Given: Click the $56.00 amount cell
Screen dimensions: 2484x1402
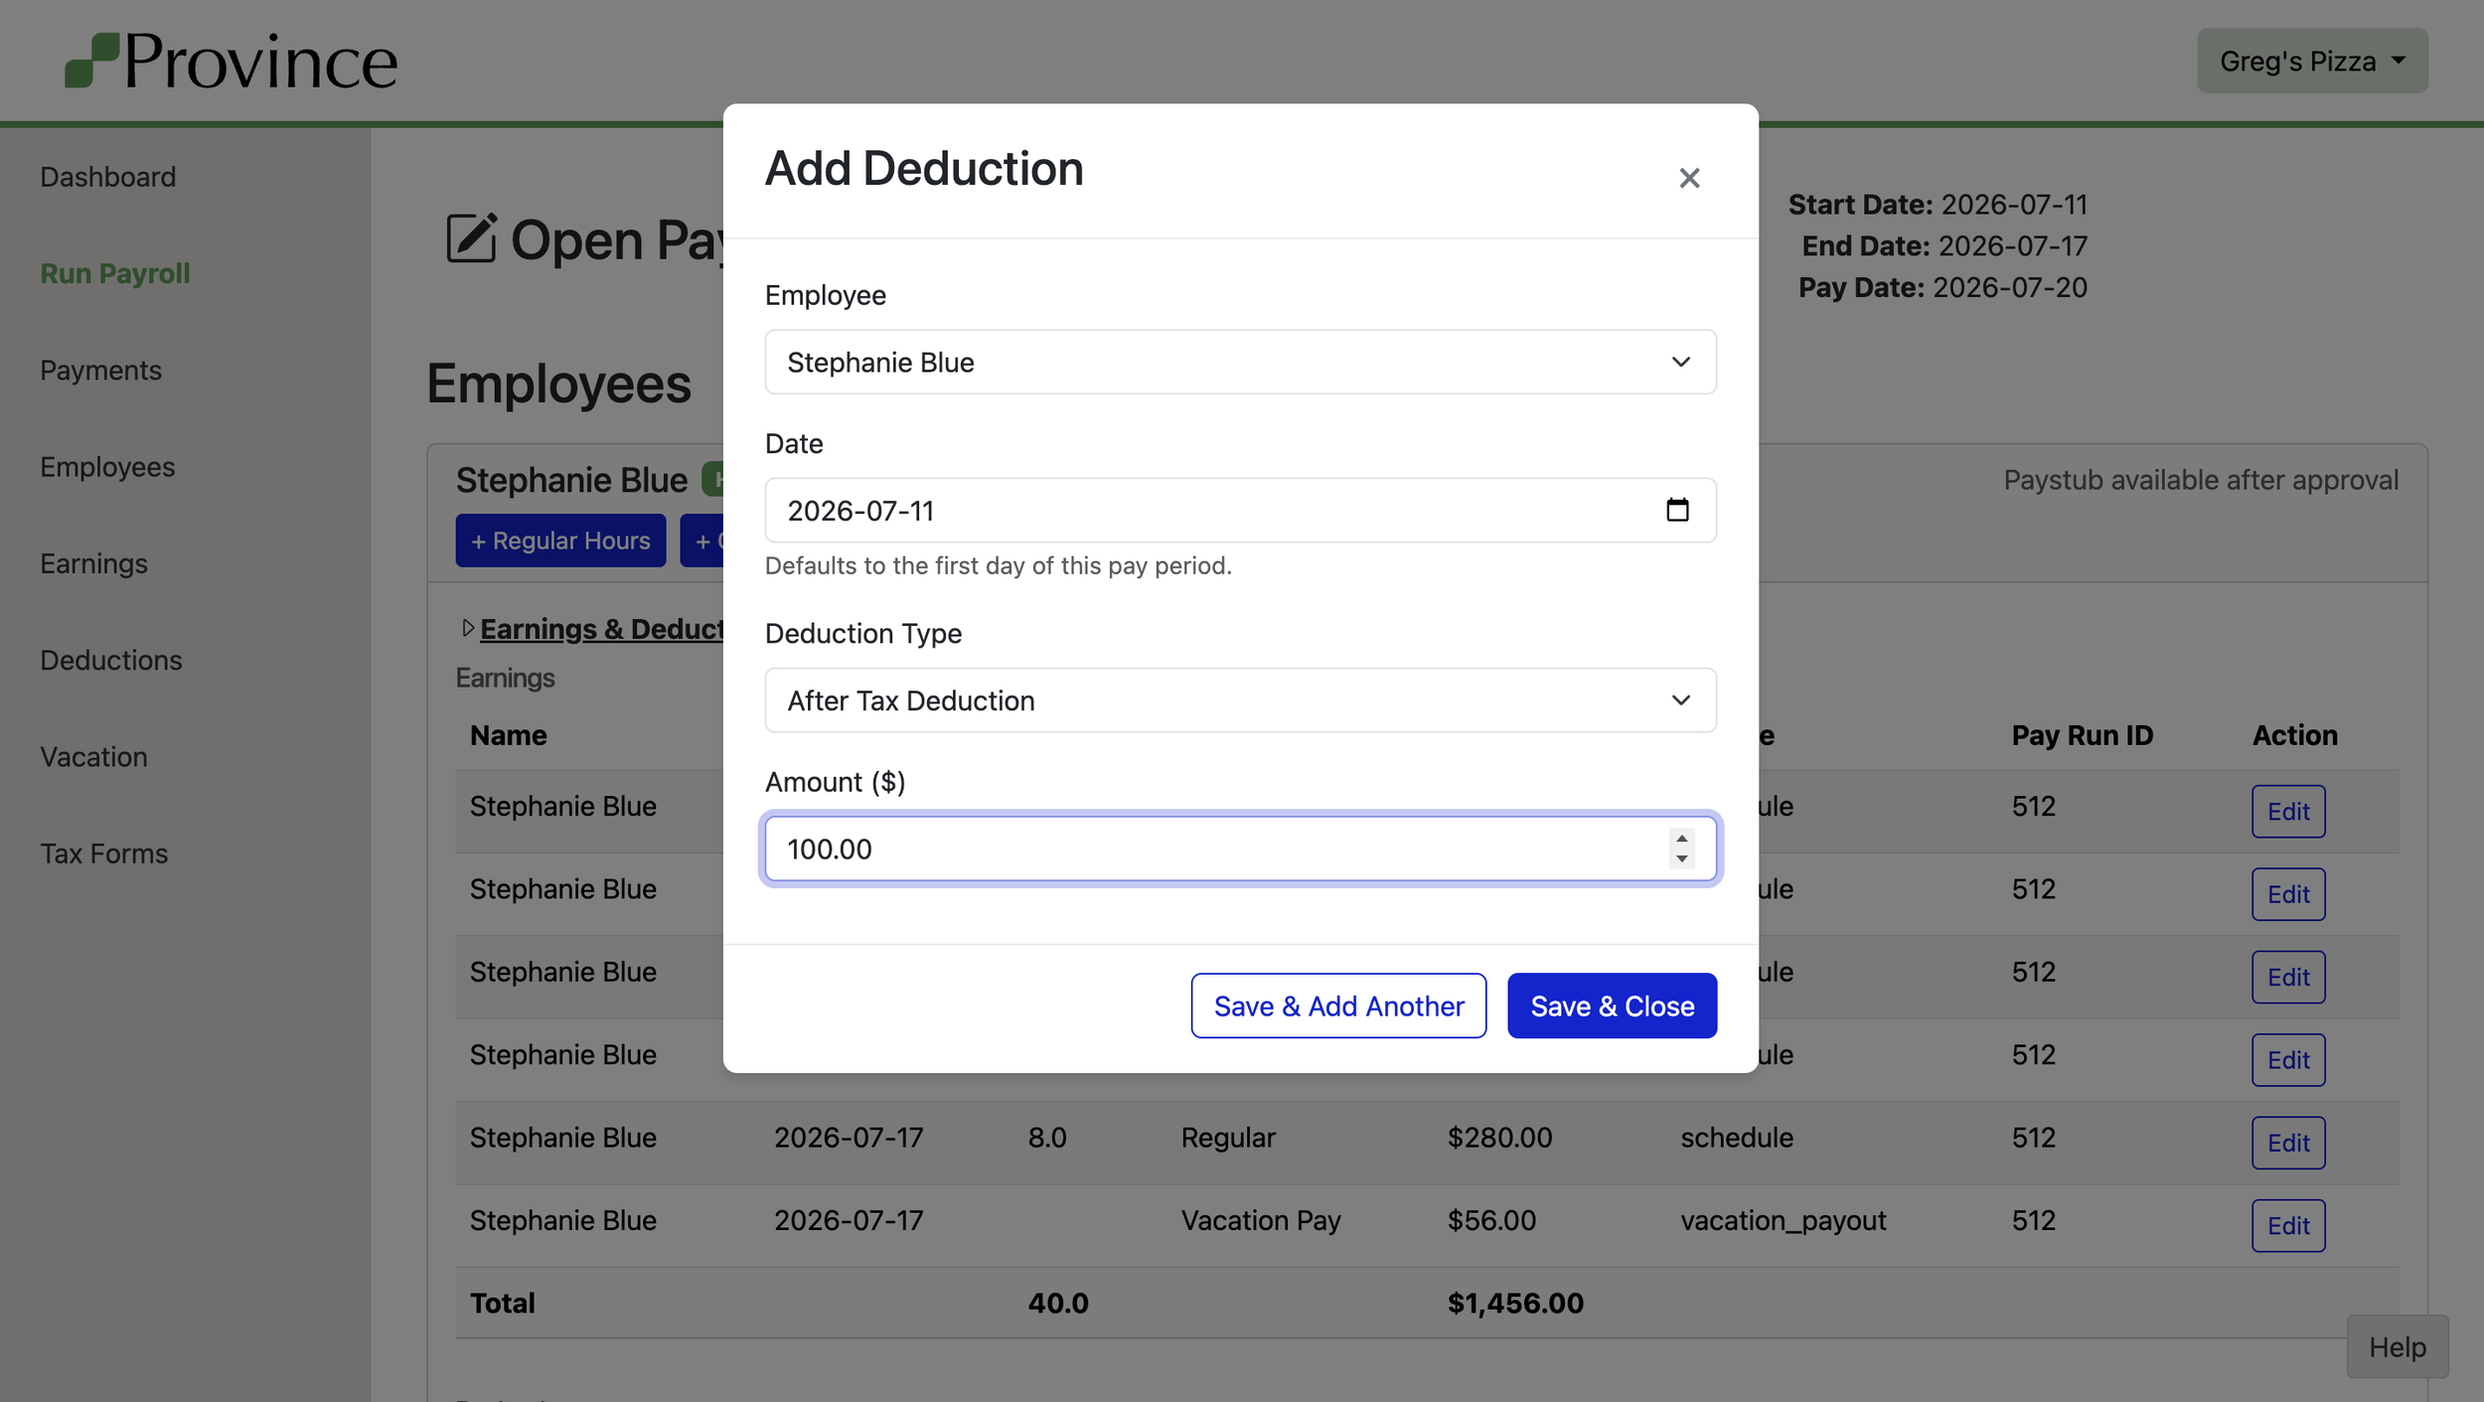Looking at the screenshot, I should tap(1491, 1220).
